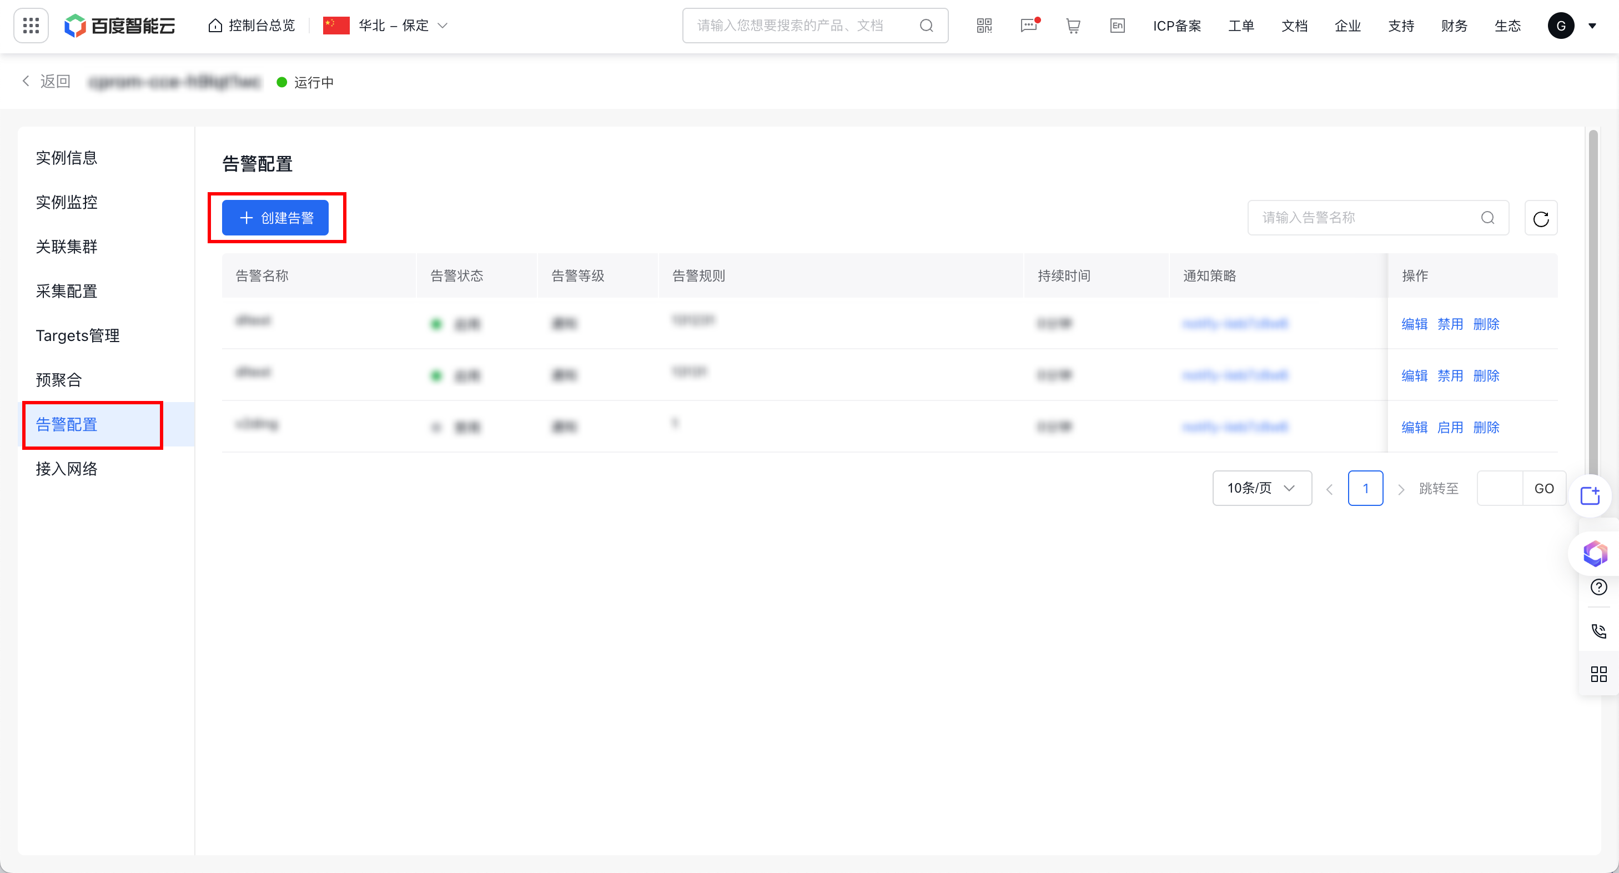This screenshot has width=1619, height=873.
Task: Focus the 跳转至 page number input
Action: tap(1500, 488)
